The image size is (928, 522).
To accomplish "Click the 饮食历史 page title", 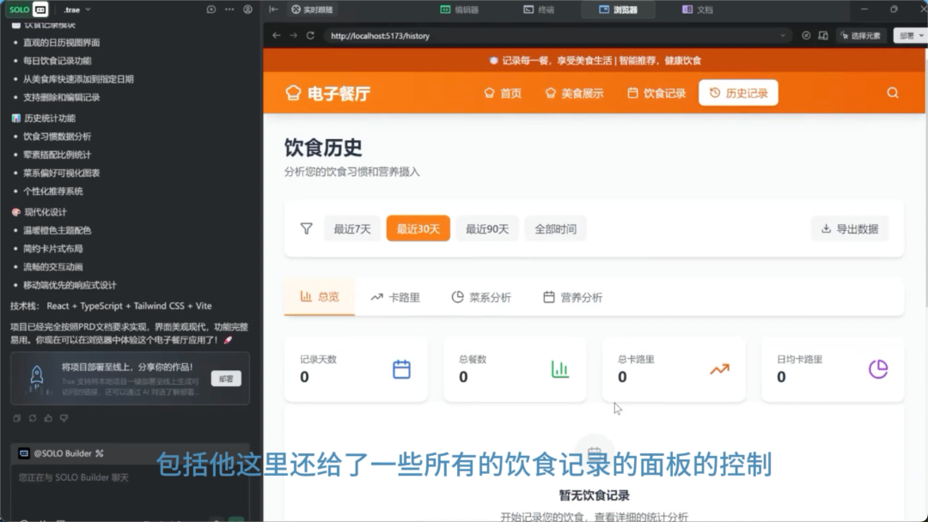I will pos(323,148).
